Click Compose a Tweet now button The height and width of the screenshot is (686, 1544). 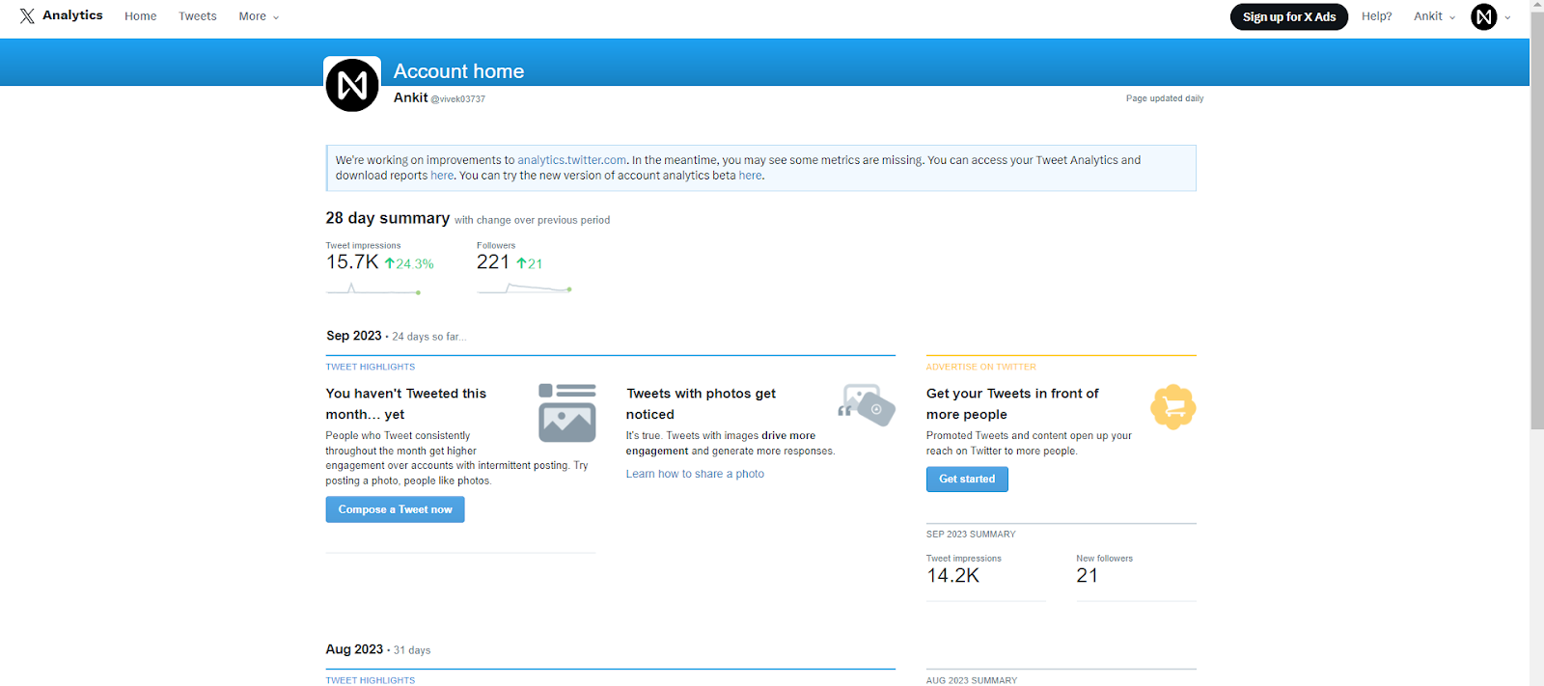[x=396, y=509]
